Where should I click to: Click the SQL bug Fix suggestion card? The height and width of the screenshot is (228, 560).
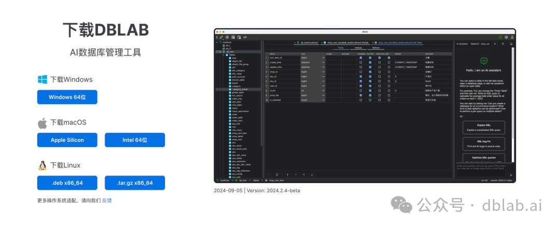[x=484, y=144]
